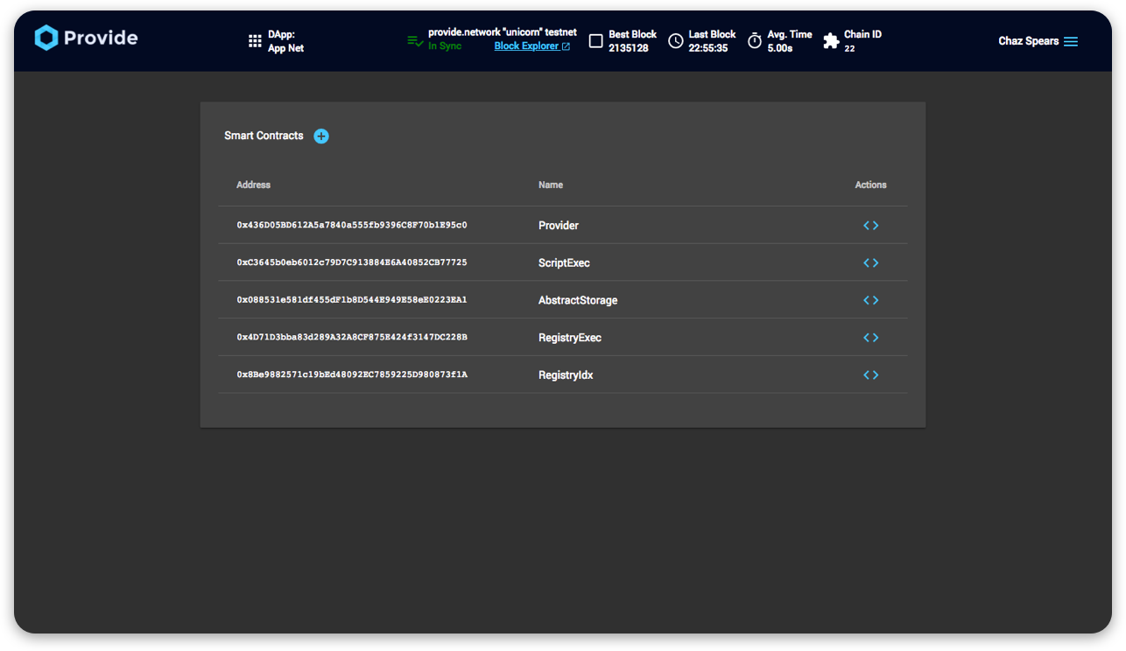This screenshot has height=651, width=1126.
Task: Click the ScriptExec contract name
Action: pyautogui.click(x=564, y=263)
